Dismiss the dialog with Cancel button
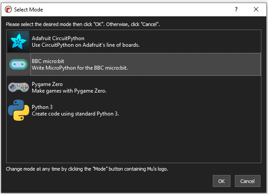268x194 pixels. [248, 181]
